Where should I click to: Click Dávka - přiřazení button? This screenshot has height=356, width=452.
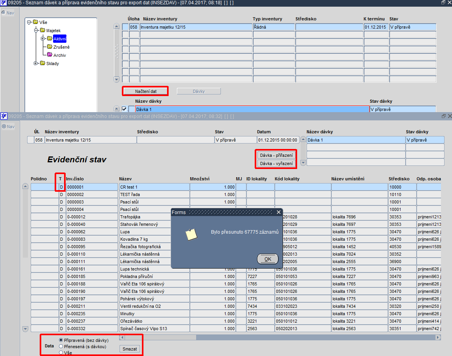point(276,155)
